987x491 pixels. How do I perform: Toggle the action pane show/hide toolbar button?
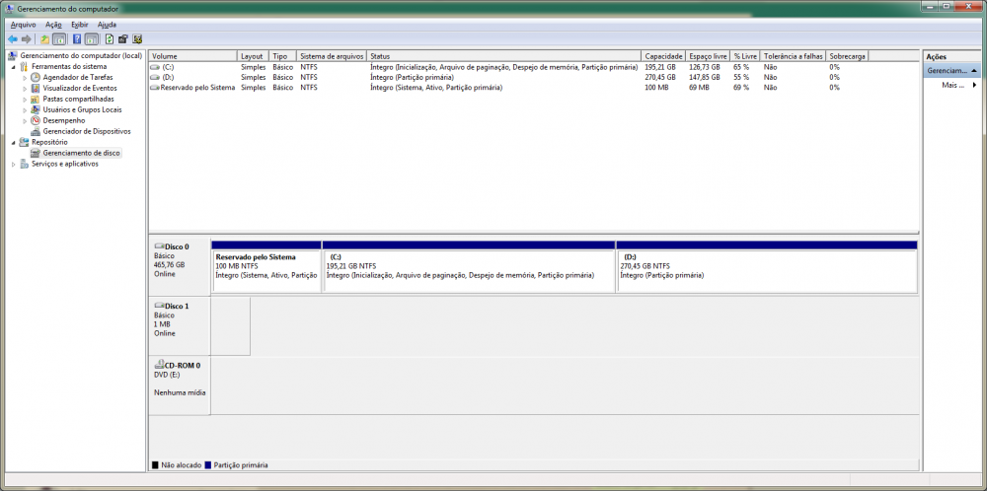[x=92, y=39]
